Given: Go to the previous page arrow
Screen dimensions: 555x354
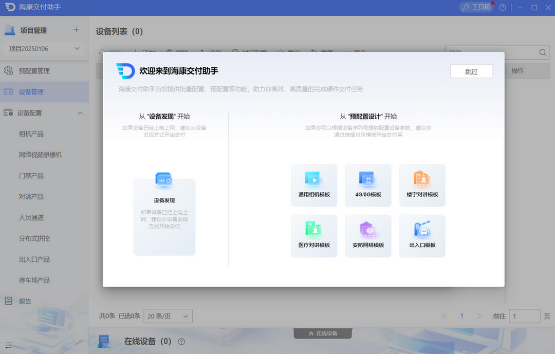Looking at the screenshot, I should point(444,316).
